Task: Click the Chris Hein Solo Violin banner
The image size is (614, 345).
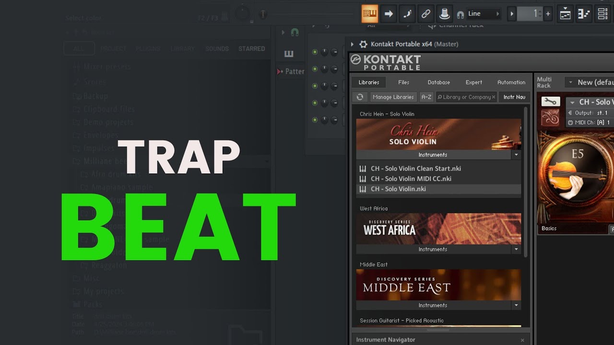Action: tap(438, 134)
